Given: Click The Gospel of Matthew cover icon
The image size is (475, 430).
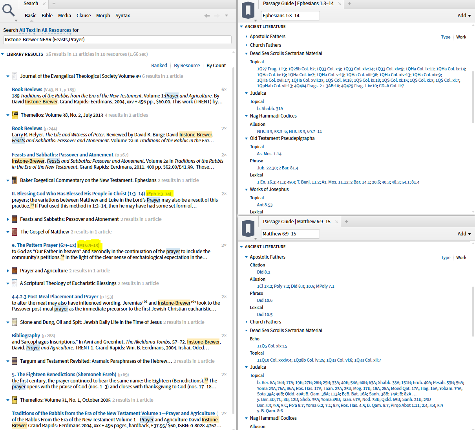Looking at the screenshot, I should [15, 232].
